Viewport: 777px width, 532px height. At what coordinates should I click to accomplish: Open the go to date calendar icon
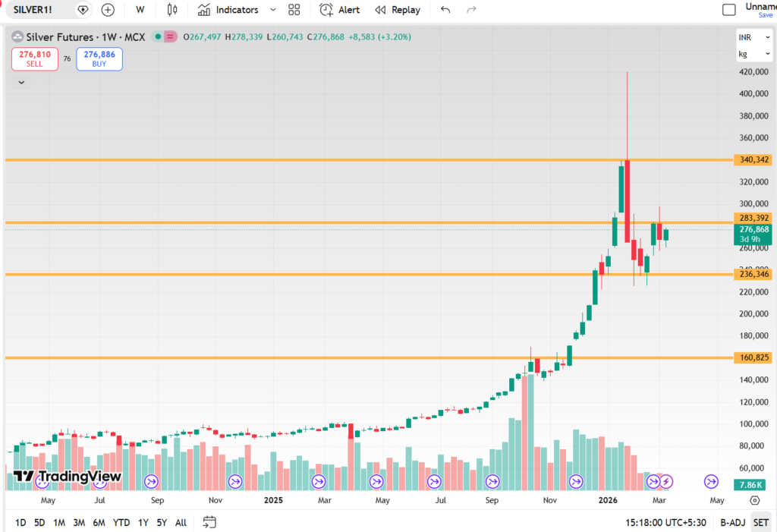pyautogui.click(x=209, y=522)
